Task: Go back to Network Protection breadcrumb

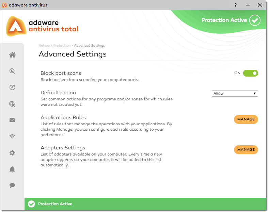Action: pos(54,46)
